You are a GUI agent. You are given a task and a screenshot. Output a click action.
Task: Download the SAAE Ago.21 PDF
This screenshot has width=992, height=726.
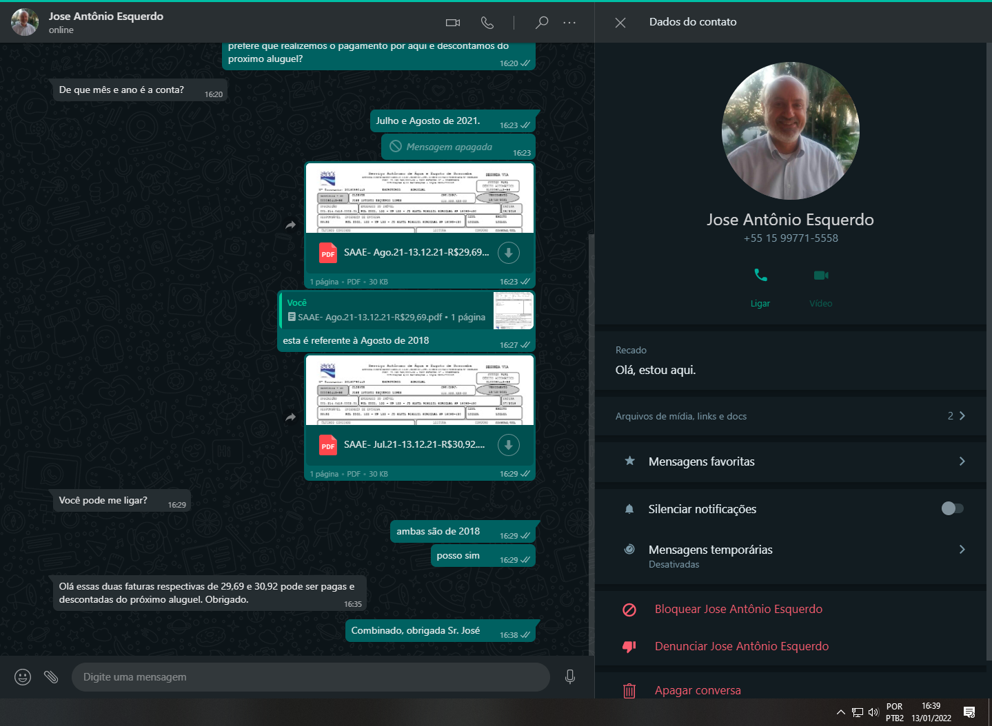point(509,253)
